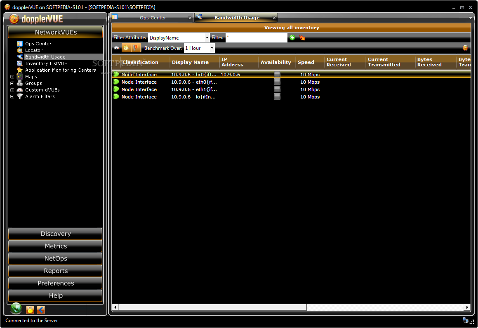Click the Alarm Filters funnel icon

20,96
